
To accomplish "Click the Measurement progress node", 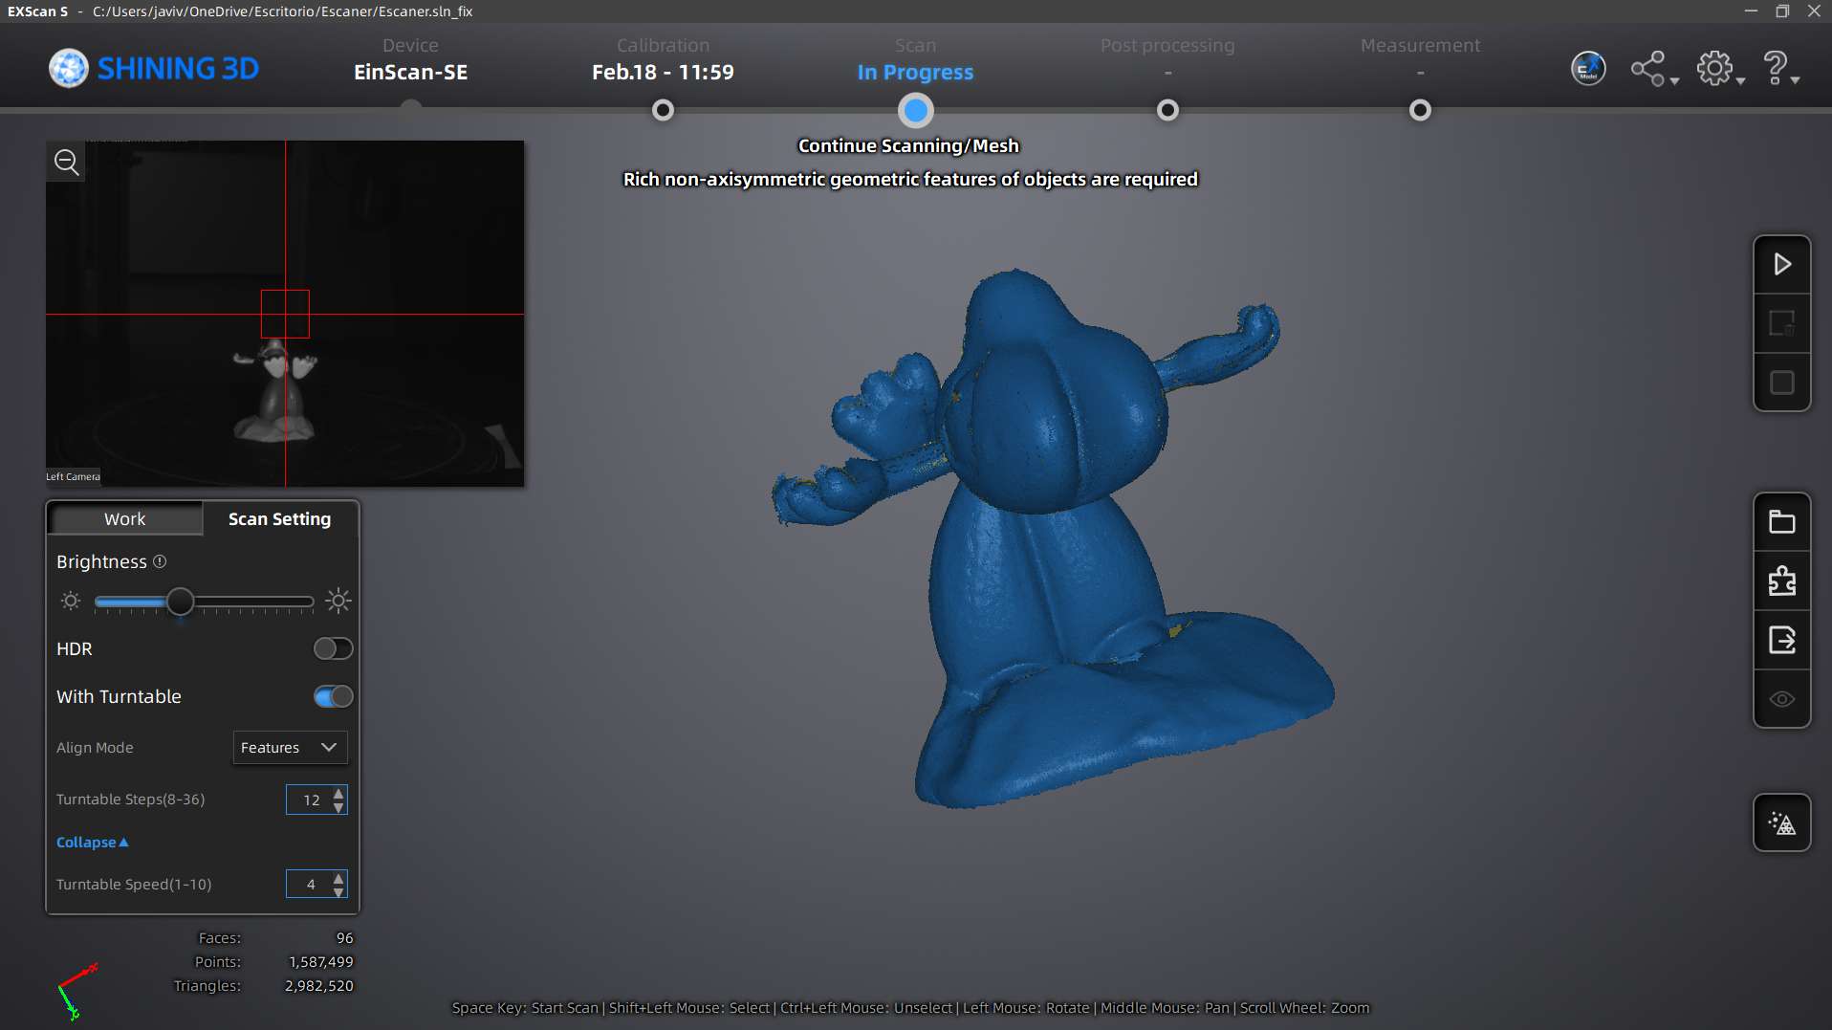I will [1420, 110].
